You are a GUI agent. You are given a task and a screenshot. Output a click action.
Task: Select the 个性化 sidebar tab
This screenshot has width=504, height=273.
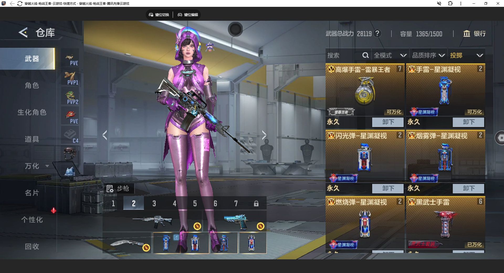(32, 220)
